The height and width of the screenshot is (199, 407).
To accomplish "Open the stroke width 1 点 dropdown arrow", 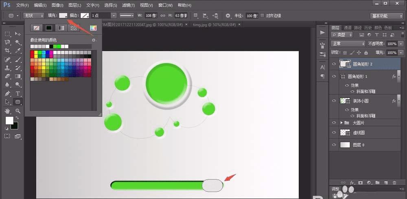I will 114,15.
